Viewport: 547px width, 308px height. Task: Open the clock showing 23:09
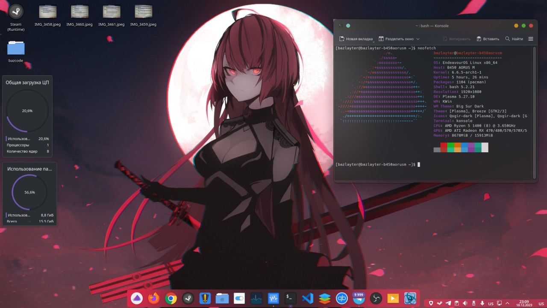click(524, 303)
